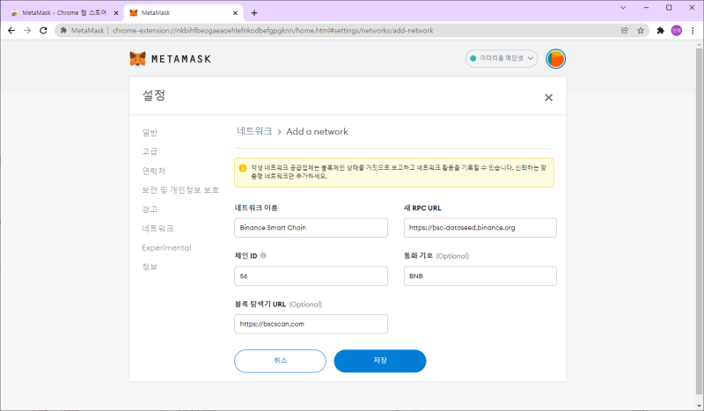Image resolution: width=704 pixels, height=411 pixels.
Task: Click the extension icon in address bar
Action: 63,31
